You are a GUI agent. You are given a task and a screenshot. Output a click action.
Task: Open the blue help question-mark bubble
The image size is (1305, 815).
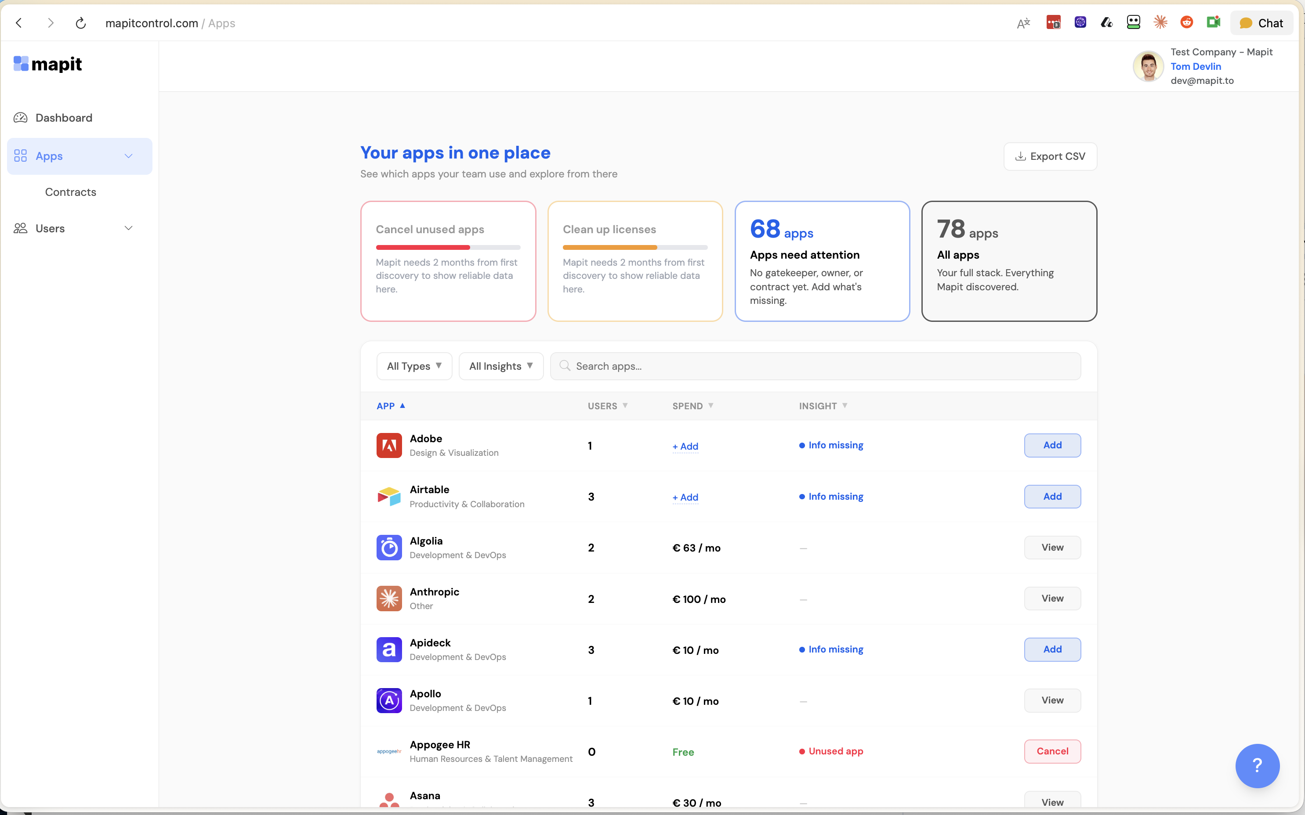coord(1257,765)
